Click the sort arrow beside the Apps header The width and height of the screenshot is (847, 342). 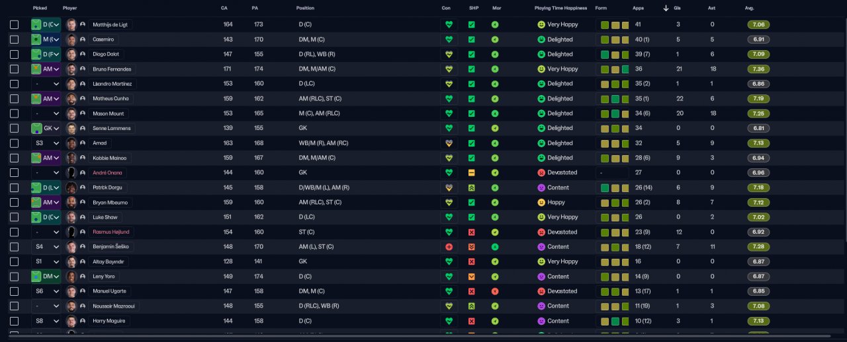tap(666, 8)
